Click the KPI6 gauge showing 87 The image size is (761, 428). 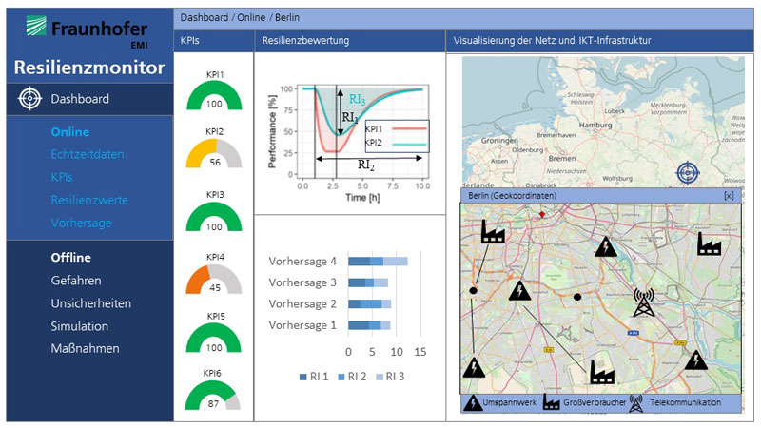(x=212, y=396)
